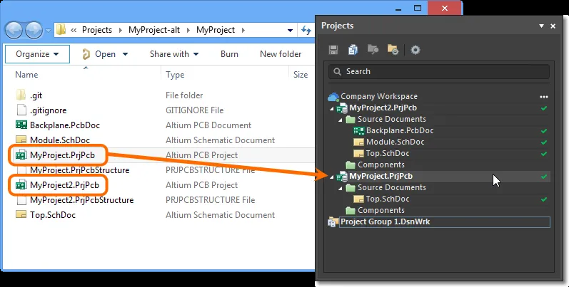The width and height of the screenshot is (569, 287).
Task: Open the Share with menu
Action: point(174,54)
